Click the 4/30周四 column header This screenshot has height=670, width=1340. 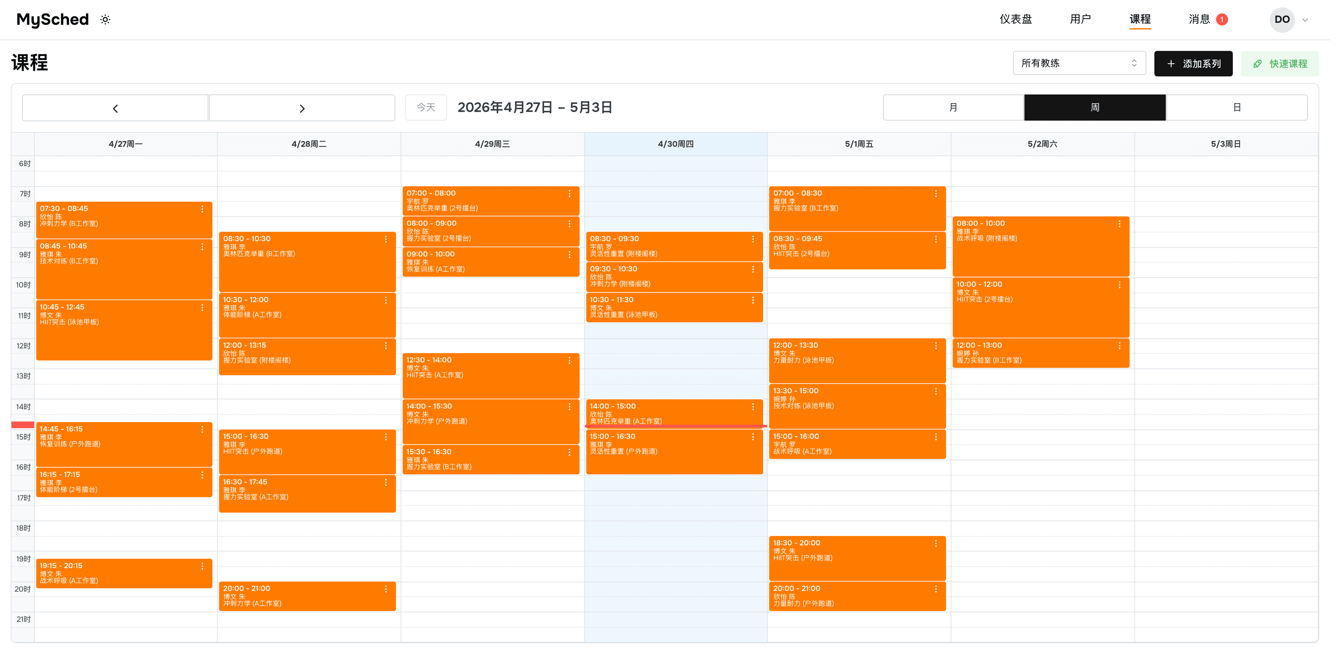675,144
